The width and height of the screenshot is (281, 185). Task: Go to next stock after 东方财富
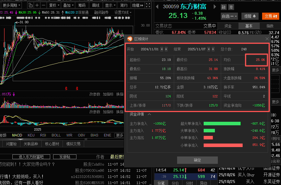[x=215, y=7]
